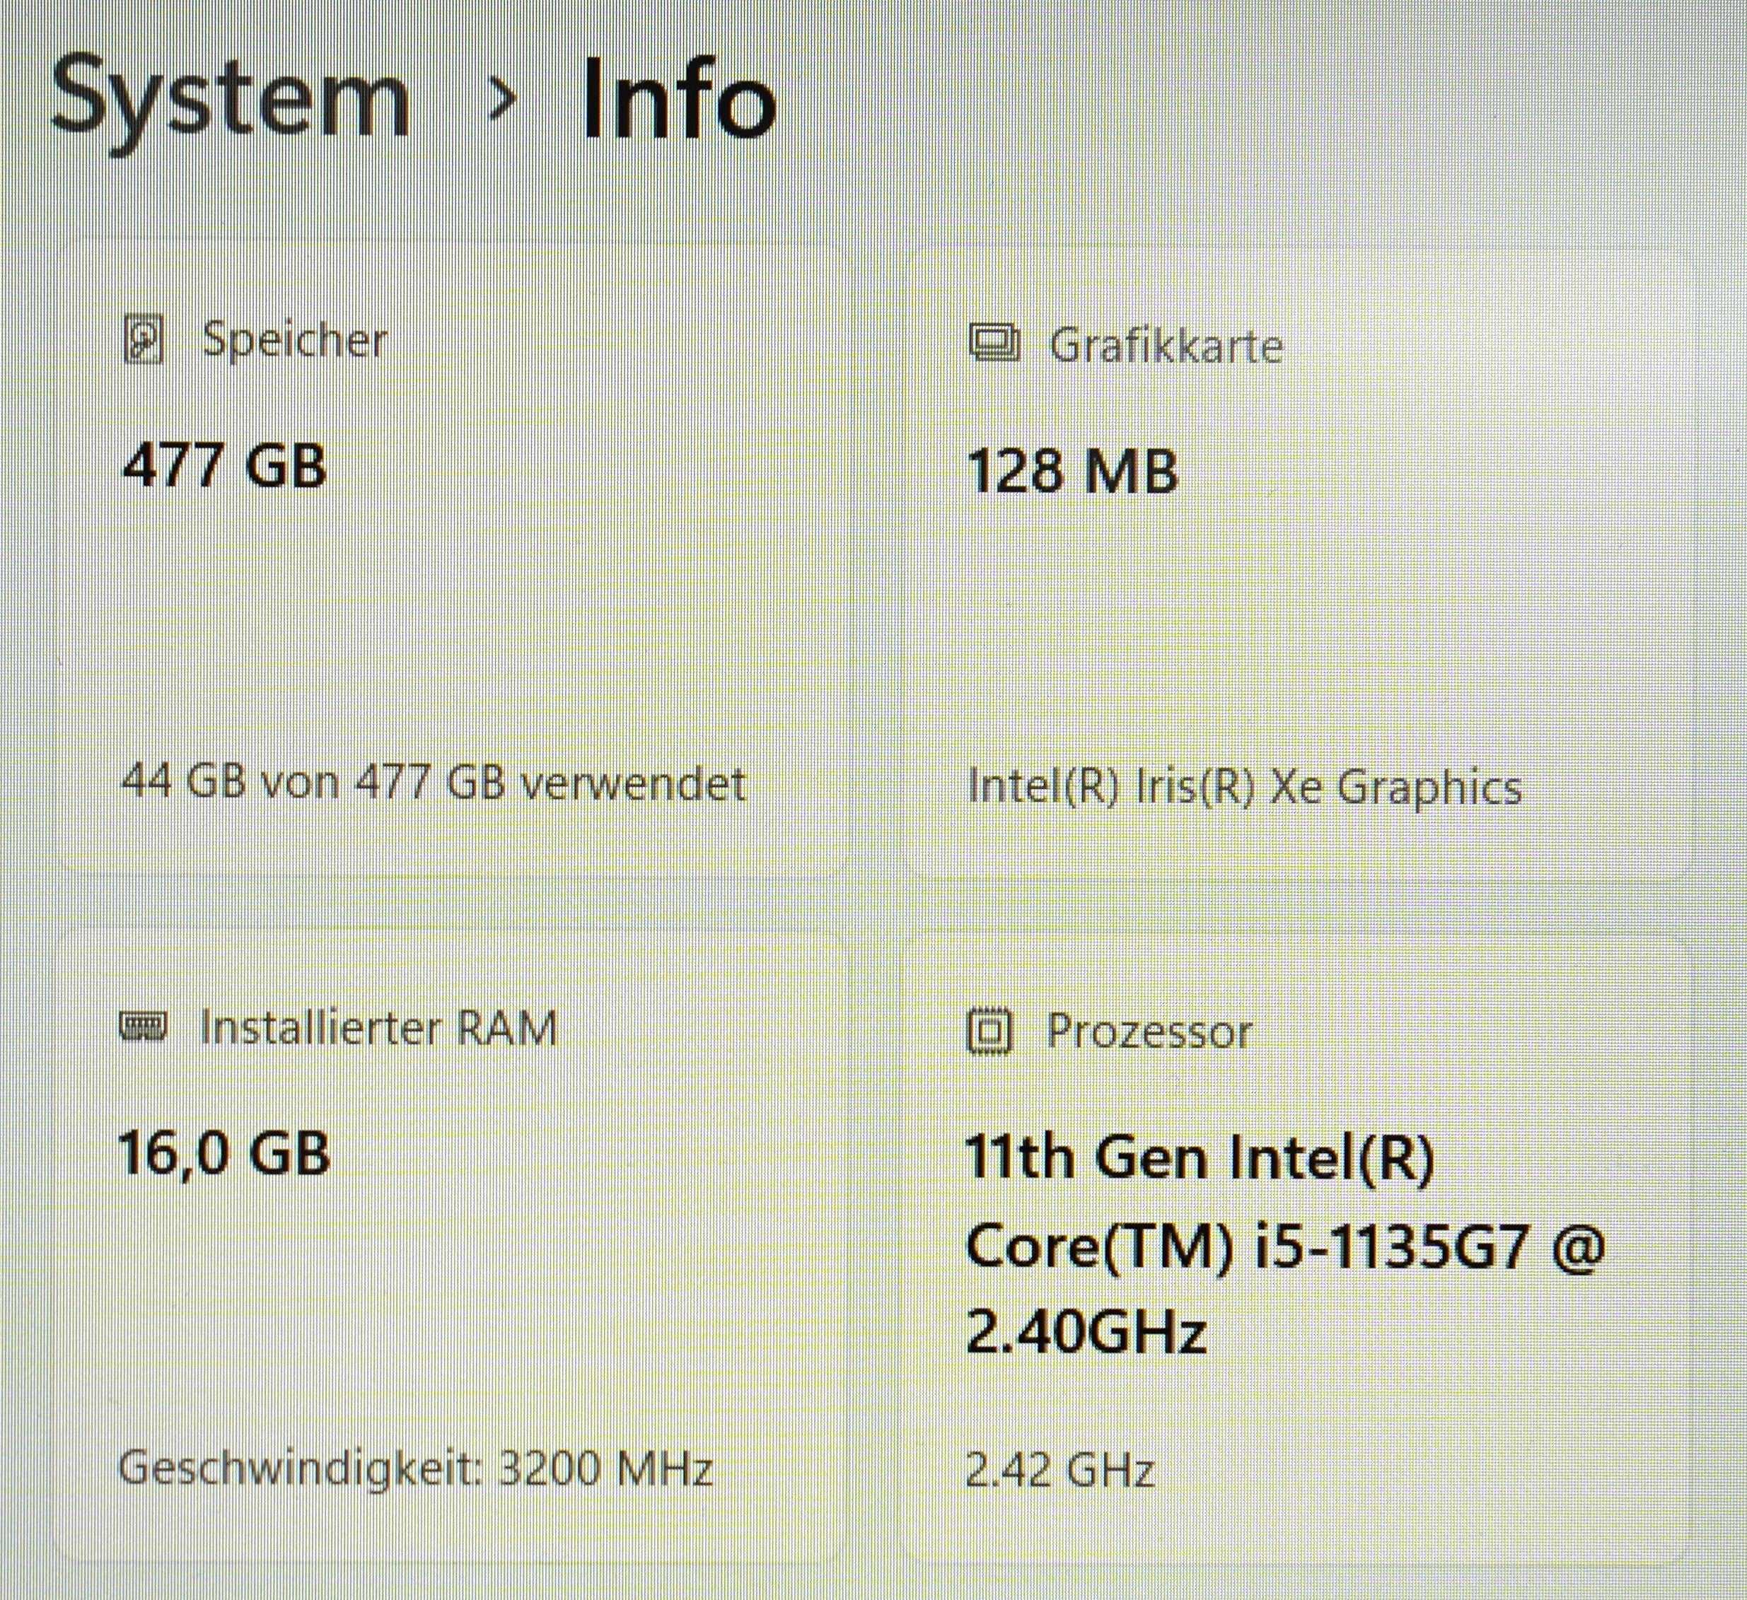Open the Speicher storage card
This screenshot has height=1600, width=1747.
pyautogui.click(x=451, y=607)
